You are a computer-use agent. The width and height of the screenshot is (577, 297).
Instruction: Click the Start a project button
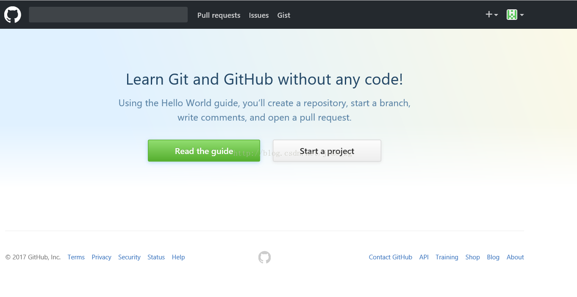[327, 151]
